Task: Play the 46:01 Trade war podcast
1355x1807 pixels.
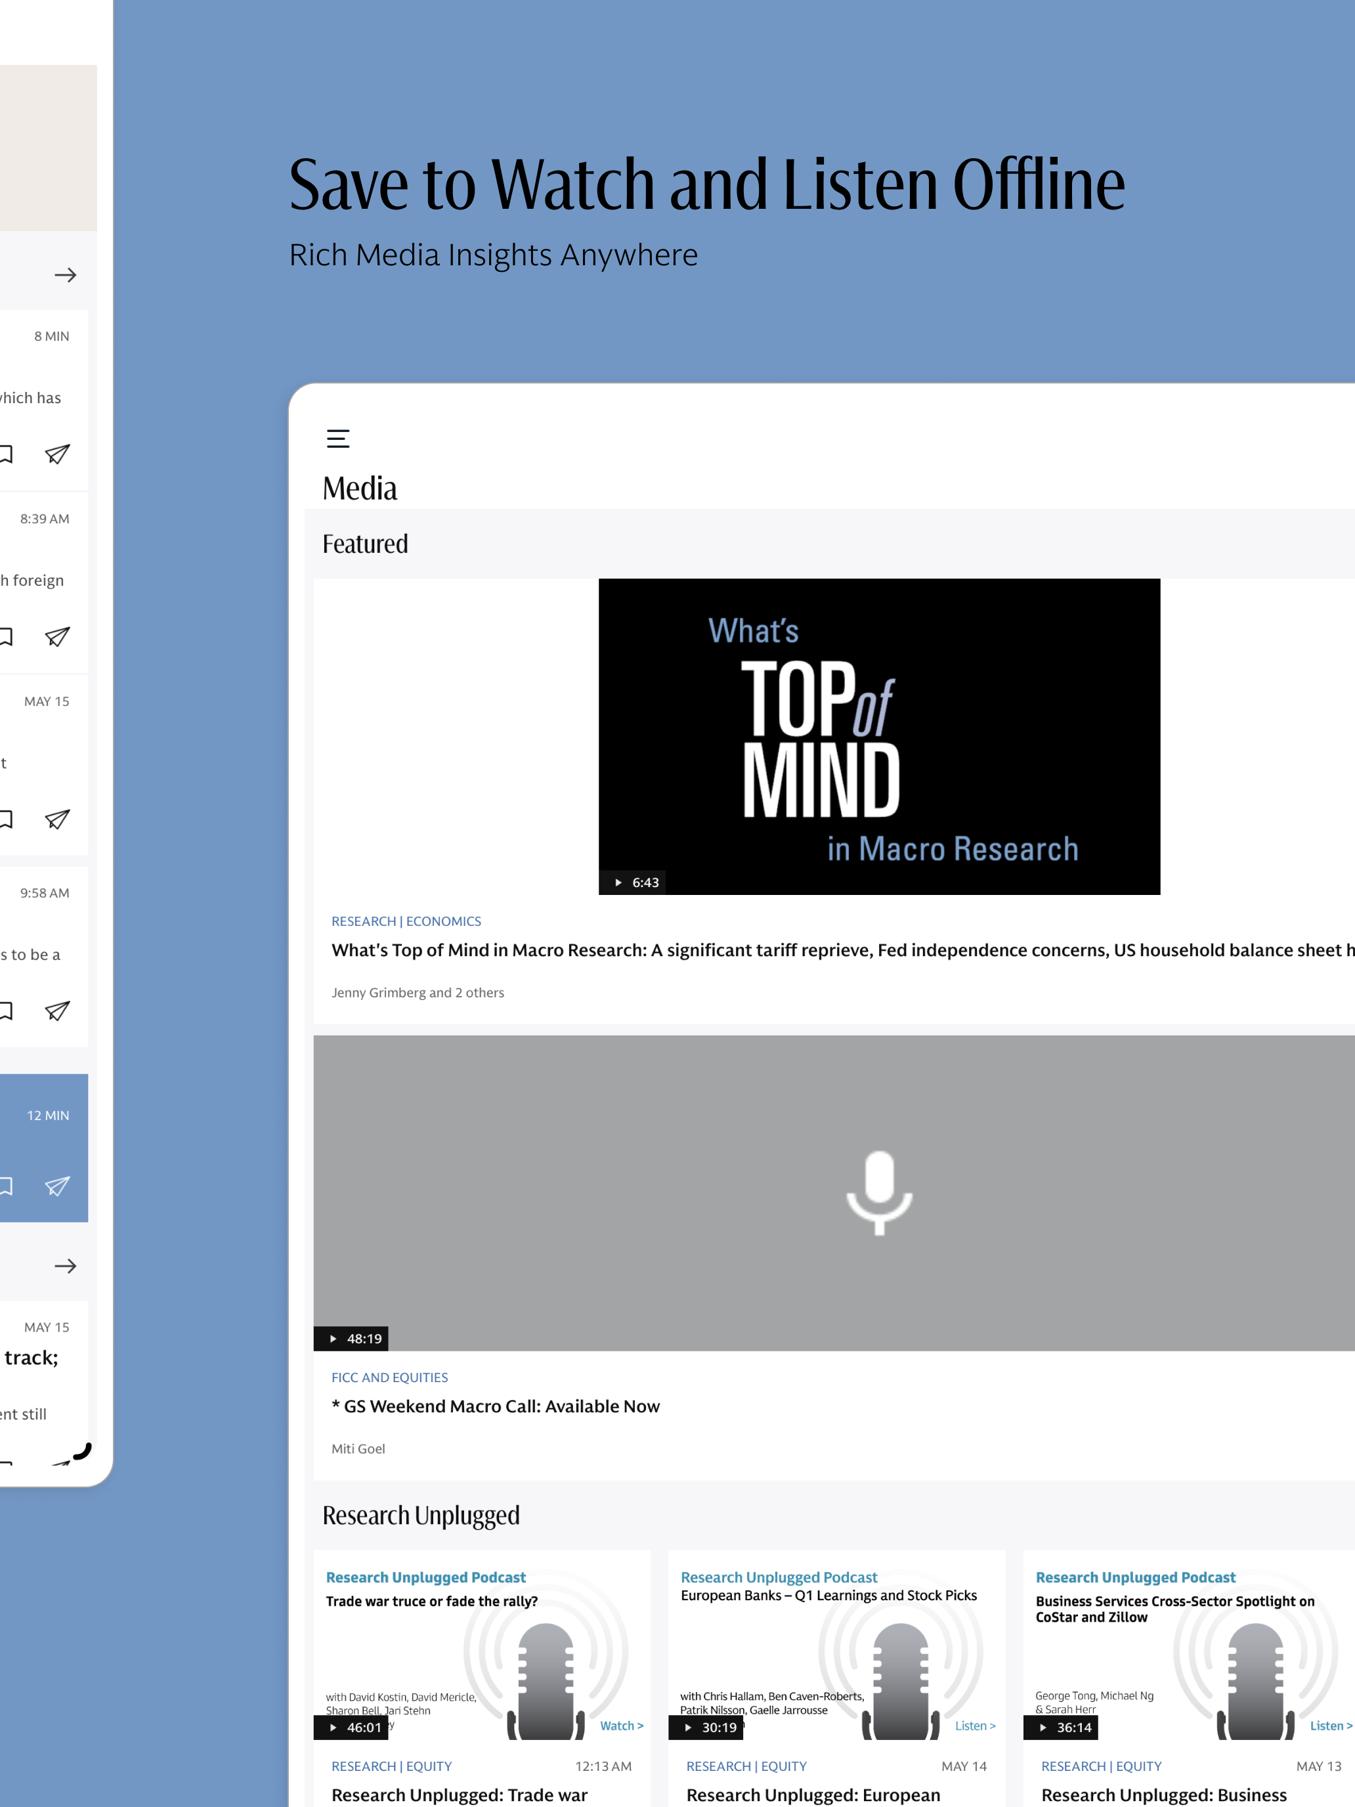Action: (352, 1727)
